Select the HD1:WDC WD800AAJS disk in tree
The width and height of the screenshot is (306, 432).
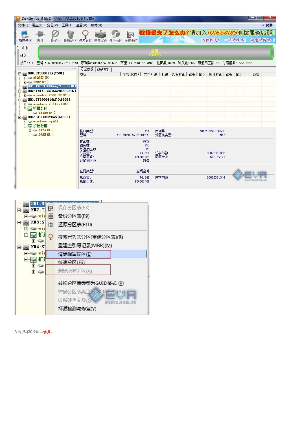click(52, 86)
